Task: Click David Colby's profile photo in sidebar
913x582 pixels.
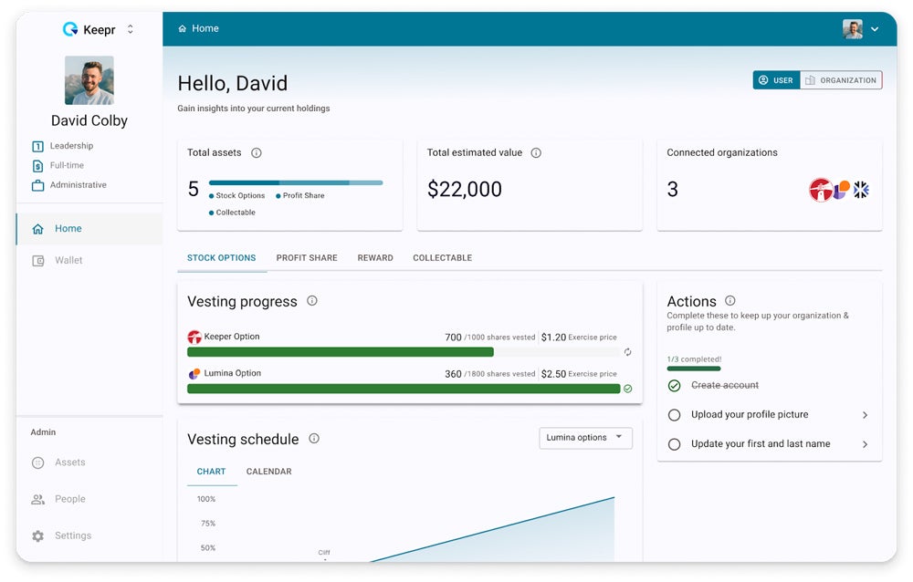Action: point(89,80)
